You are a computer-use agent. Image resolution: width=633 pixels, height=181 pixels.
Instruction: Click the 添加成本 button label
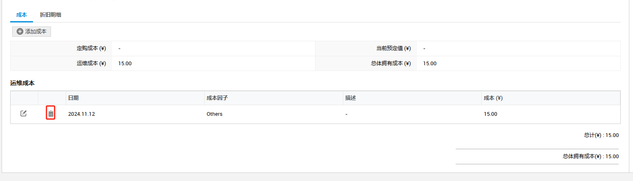pyautogui.click(x=36, y=31)
